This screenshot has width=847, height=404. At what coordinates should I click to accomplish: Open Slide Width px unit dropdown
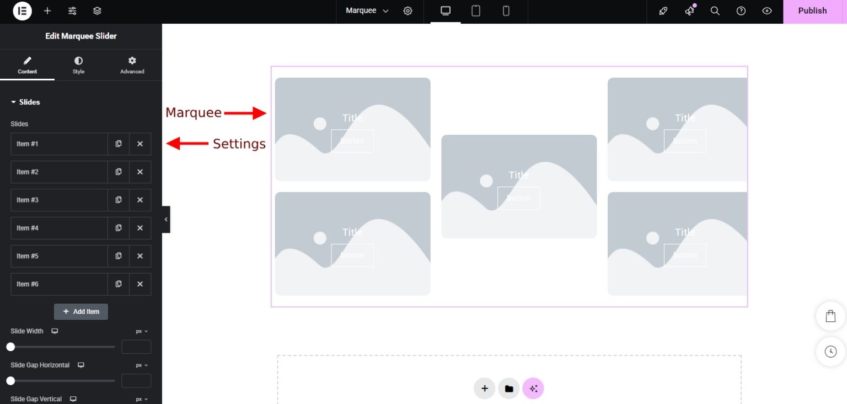142,331
